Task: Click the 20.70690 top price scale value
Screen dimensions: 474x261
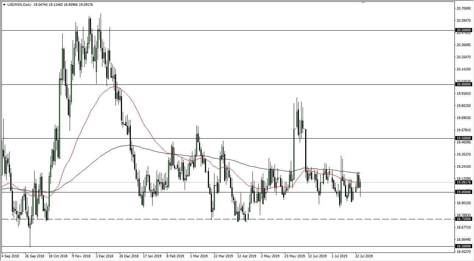Action: pos(463,8)
